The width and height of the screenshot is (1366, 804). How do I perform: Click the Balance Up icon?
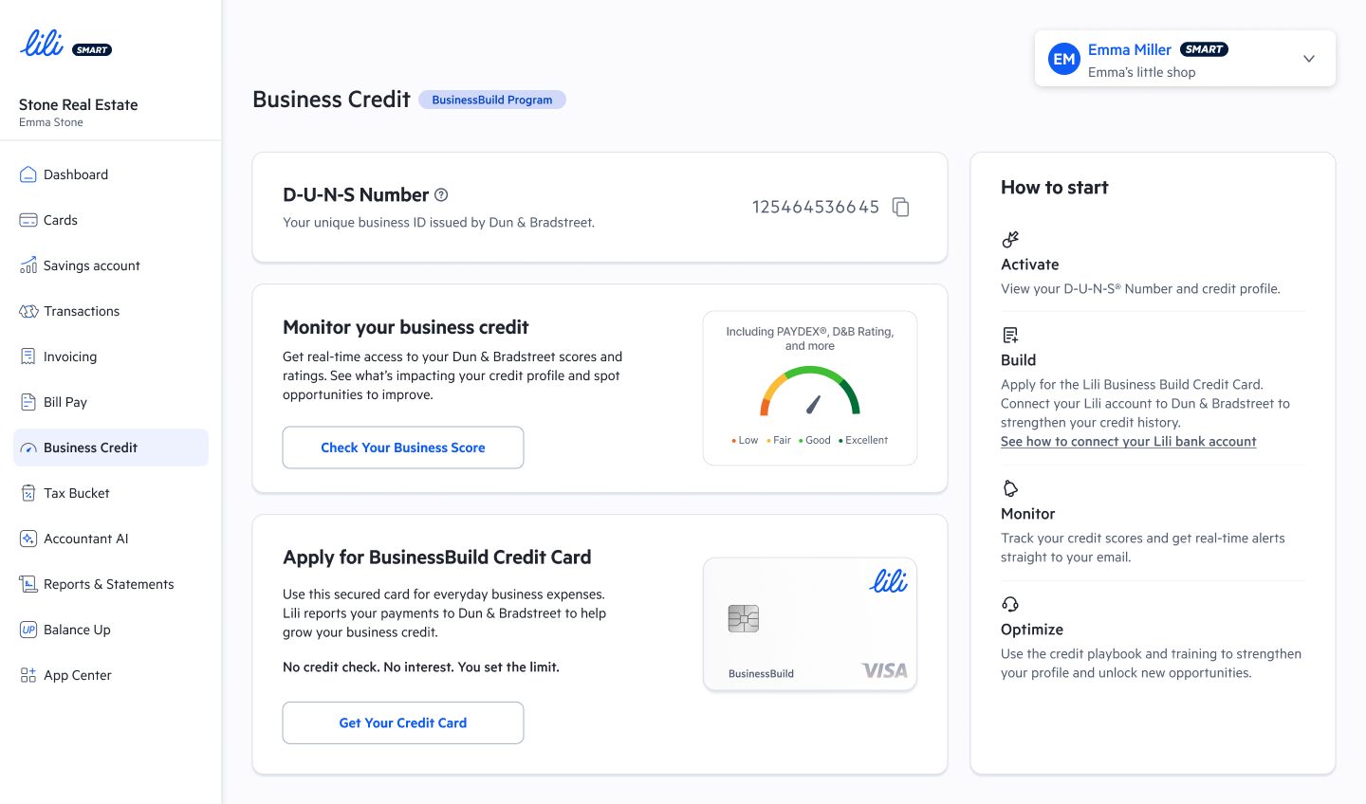click(x=28, y=630)
